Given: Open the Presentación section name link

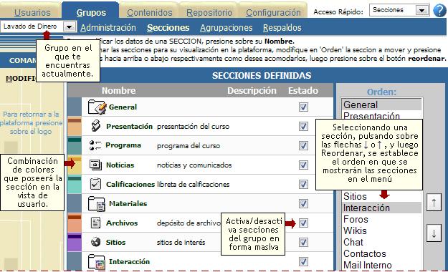Looking at the screenshot, I should click(x=130, y=126).
